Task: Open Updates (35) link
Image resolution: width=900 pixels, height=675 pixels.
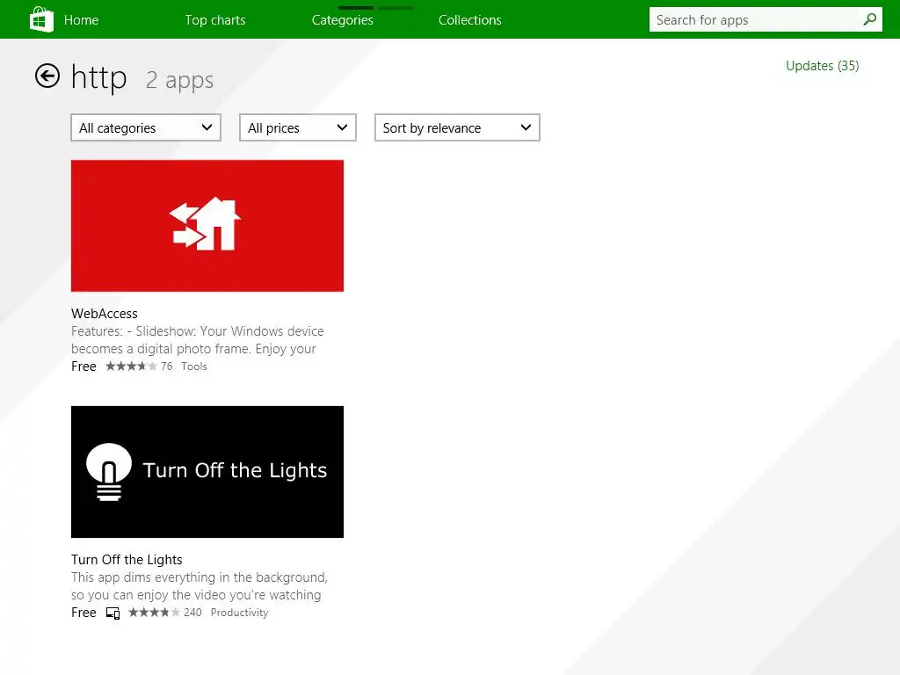Action: [x=822, y=66]
